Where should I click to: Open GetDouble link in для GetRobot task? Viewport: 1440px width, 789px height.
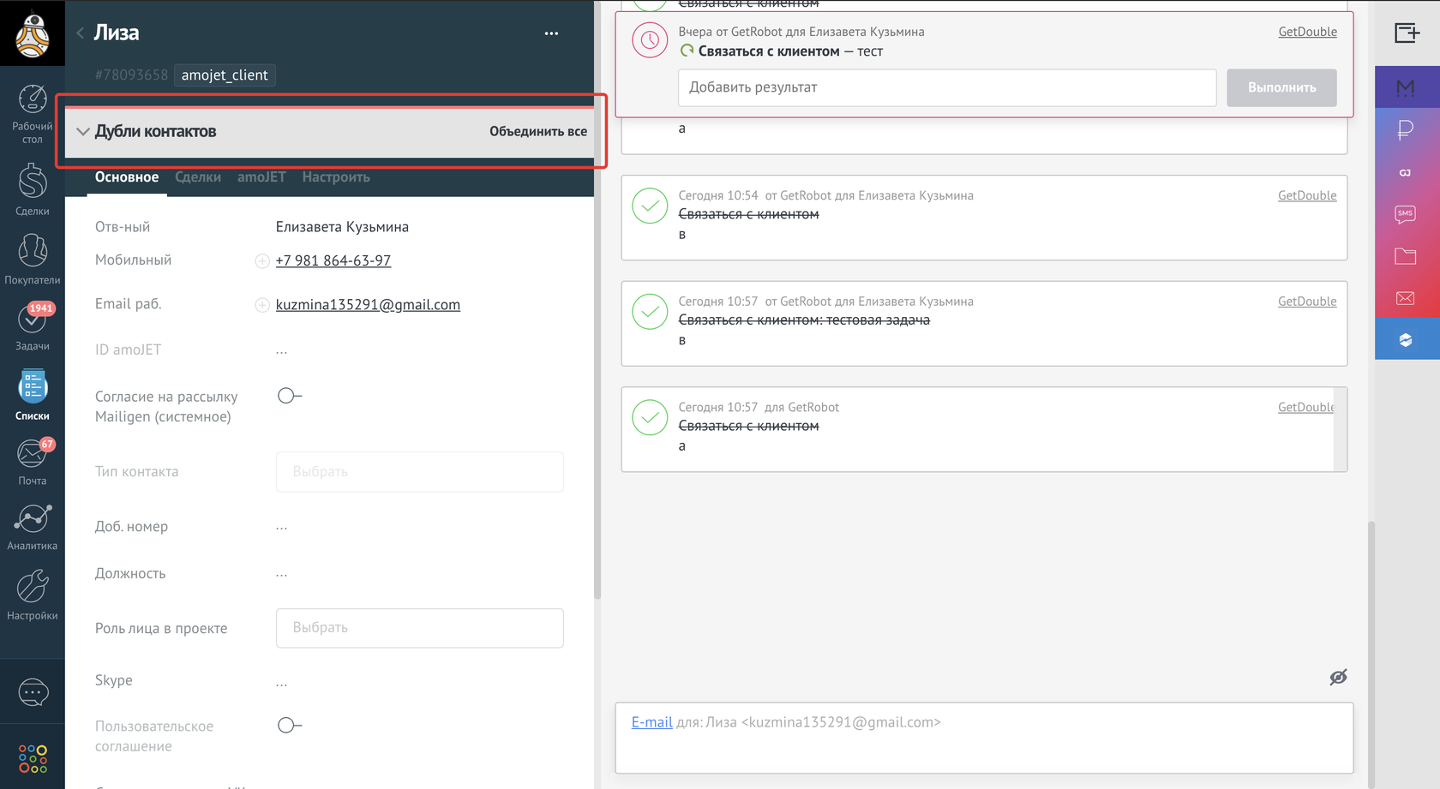[x=1305, y=407]
